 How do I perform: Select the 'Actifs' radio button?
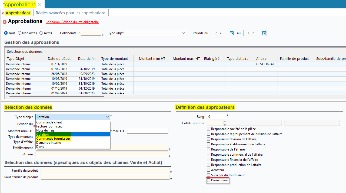[41, 33]
